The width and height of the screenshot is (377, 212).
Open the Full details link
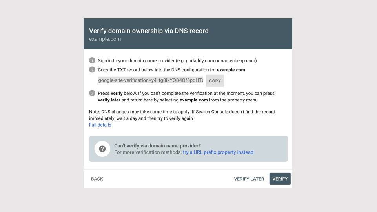tap(100, 125)
